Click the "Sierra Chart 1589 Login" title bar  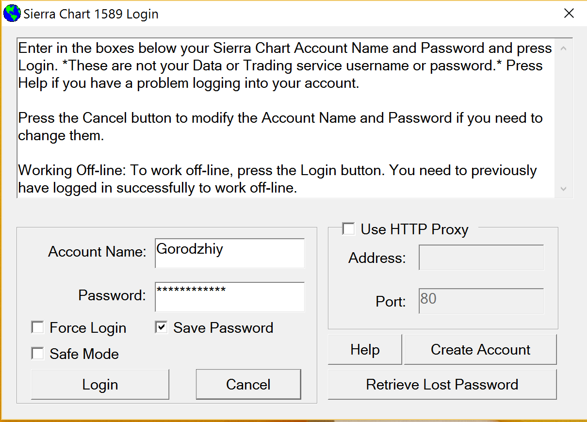click(x=291, y=14)
